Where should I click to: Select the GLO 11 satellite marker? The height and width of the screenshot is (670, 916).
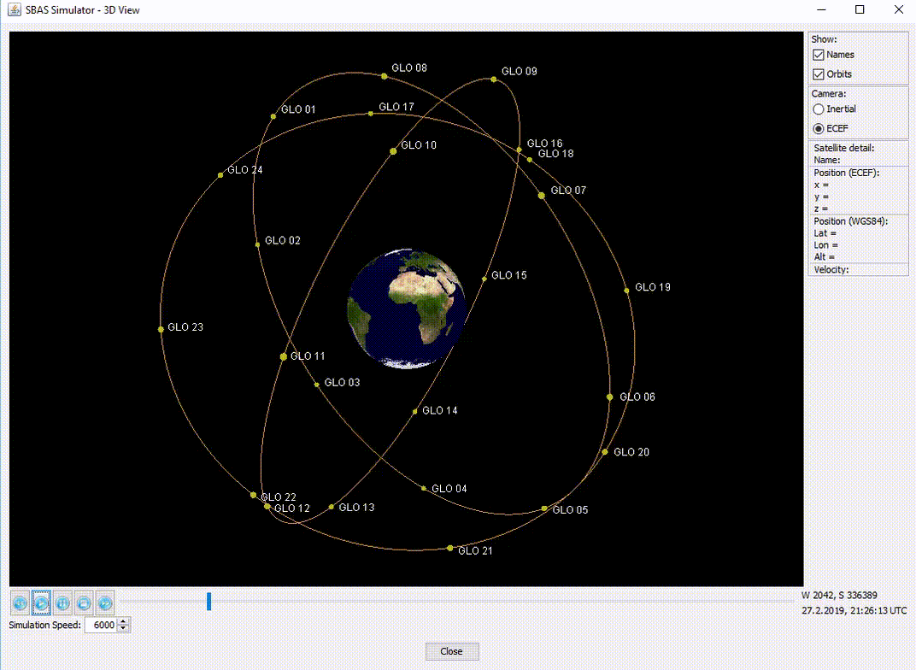[284, 356]
